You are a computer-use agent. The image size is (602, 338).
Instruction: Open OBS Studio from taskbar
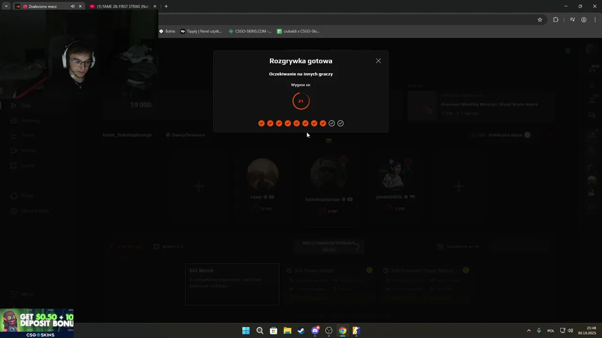tap(329, 330)
